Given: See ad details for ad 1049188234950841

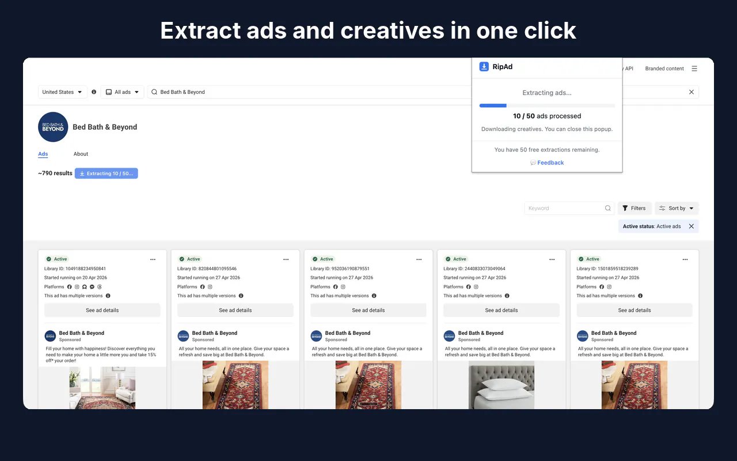Looking at the screenshot, I should (x=102, y=310).
